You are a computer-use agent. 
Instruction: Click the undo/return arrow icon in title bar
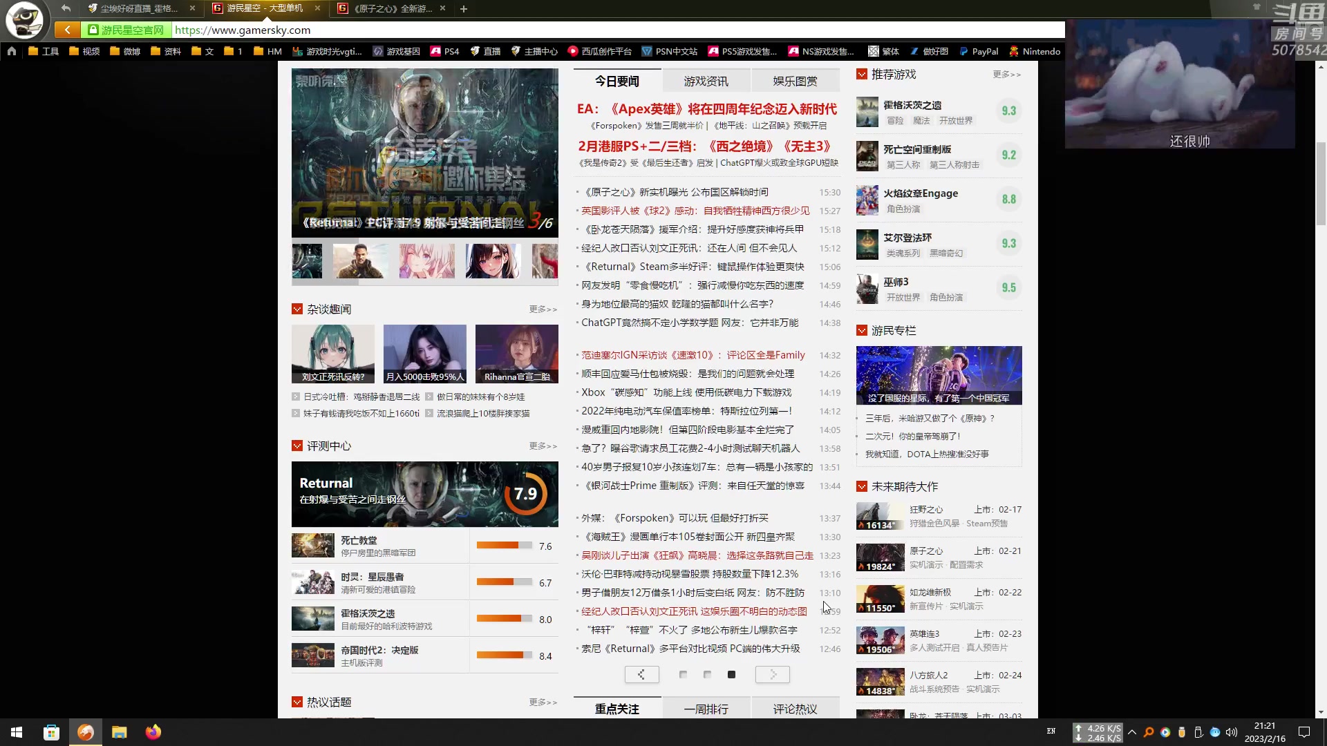66,8
